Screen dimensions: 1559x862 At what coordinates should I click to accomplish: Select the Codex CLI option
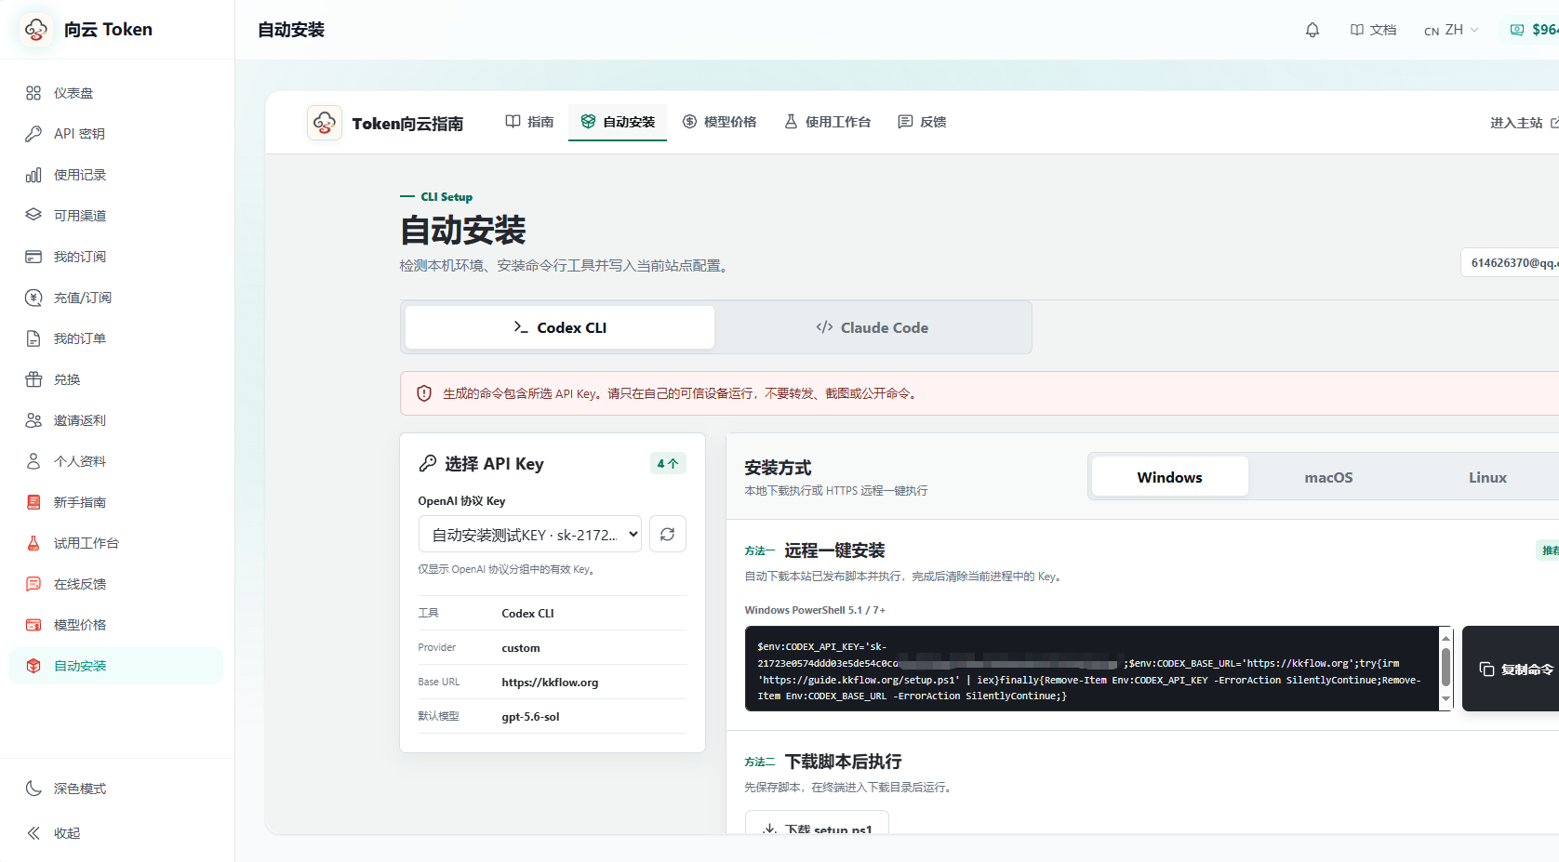560,327
